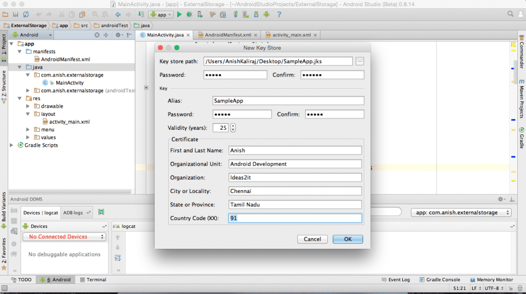Open Project Structure from the toolbar
The width and height of the screenshot is (526, 294).
(223, 14)
